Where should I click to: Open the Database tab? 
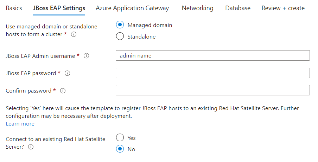tap(238, 8)
